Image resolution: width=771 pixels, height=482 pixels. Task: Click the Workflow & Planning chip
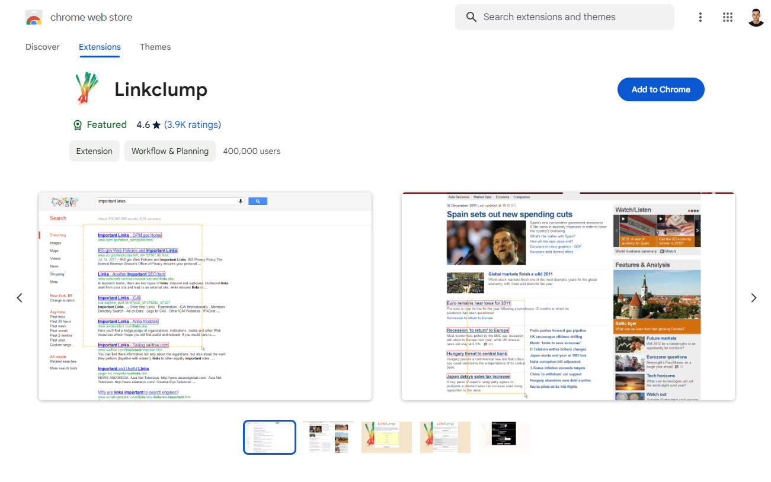[x=170, y=151]
